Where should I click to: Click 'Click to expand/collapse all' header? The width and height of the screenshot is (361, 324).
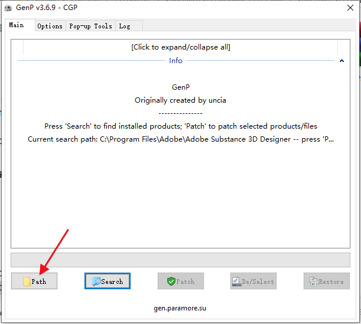tap(181, 47)
